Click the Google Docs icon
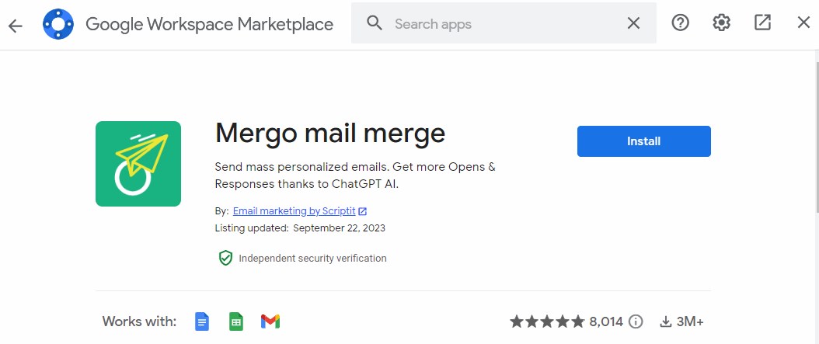 point(202,321)
